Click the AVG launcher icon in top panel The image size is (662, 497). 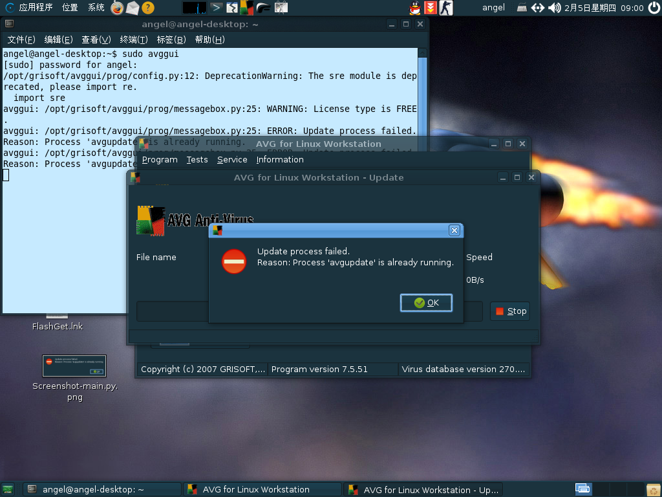point(246,8)
